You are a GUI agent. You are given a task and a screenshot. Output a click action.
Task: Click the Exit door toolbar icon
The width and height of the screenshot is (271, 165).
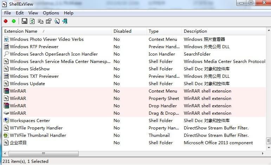(65, 21)
